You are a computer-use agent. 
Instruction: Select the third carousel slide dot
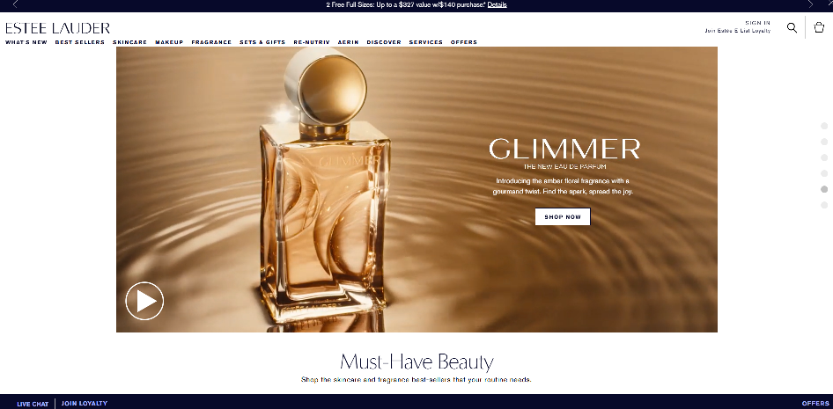point(824,157)
